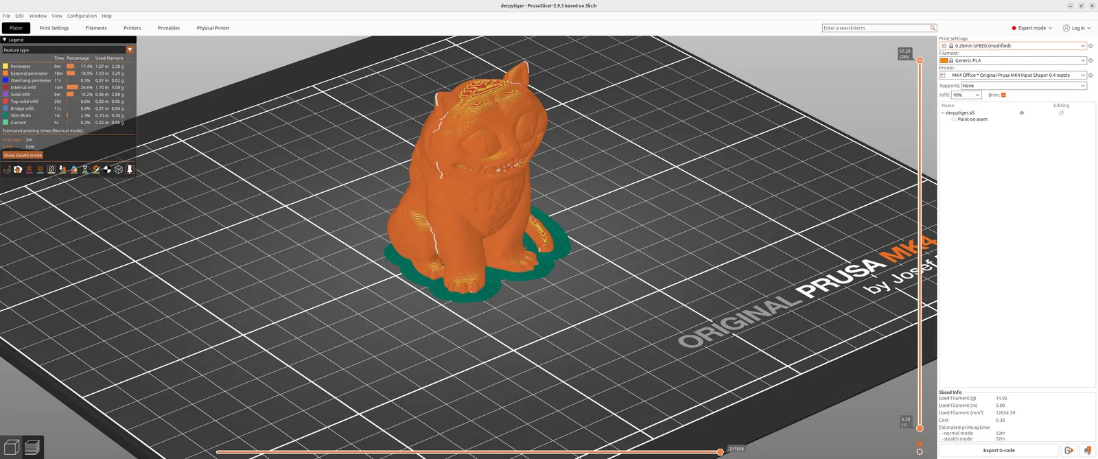Open the Feature type view dropdown
The image size is (1098, 459).
click(x=68, y=50)
